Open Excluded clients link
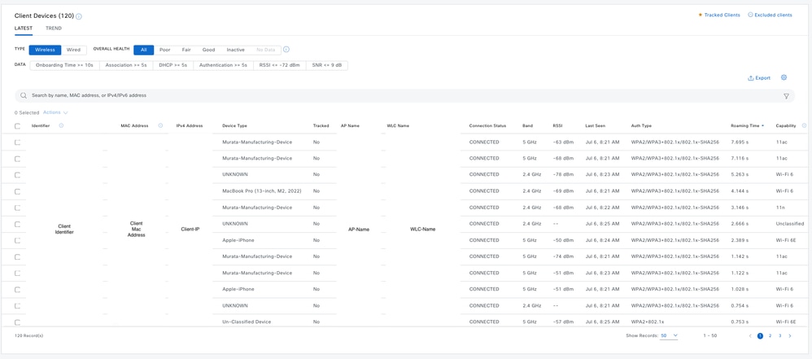812x359 pixels. [770, 15]
